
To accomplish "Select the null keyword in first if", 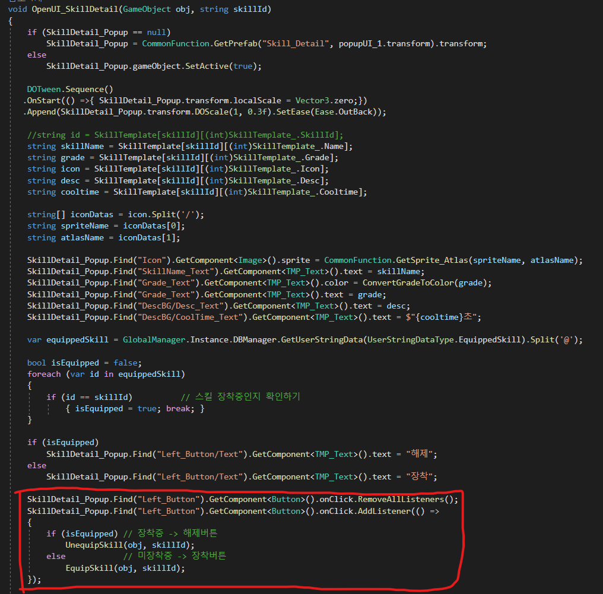I will pos(157,32).
